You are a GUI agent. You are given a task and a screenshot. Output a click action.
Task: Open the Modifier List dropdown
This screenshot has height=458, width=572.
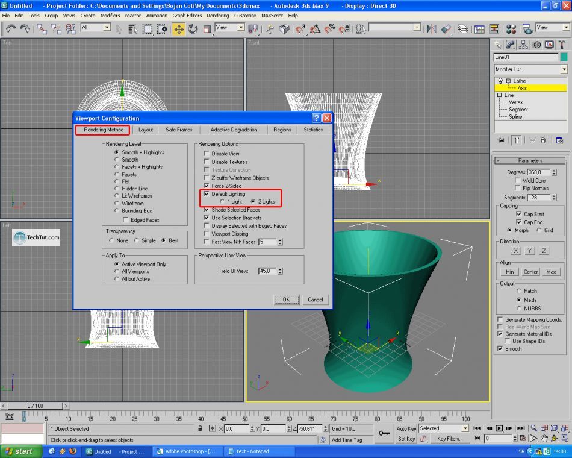click(x=564, y=69)
